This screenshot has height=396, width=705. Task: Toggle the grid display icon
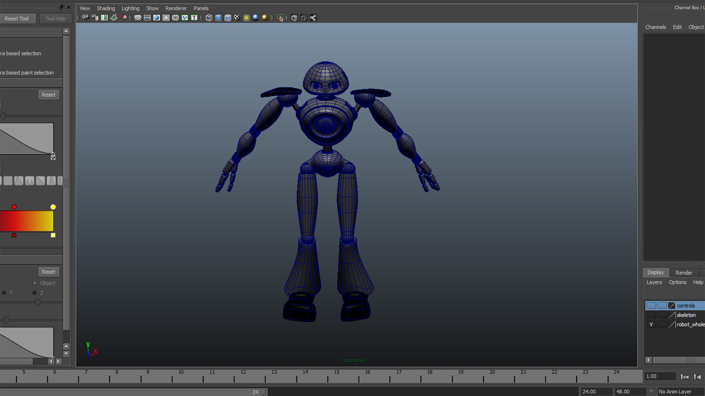tap(138, 18)
